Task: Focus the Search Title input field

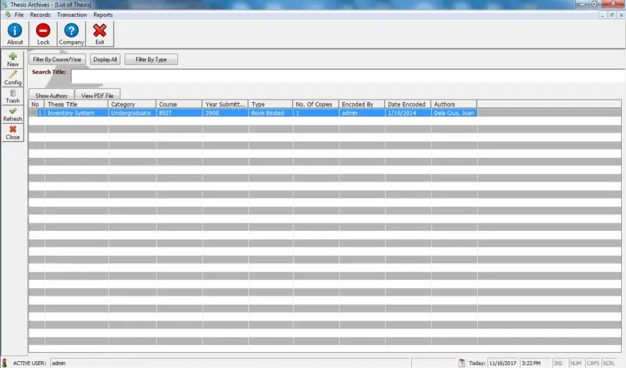Action: point(348,76)
